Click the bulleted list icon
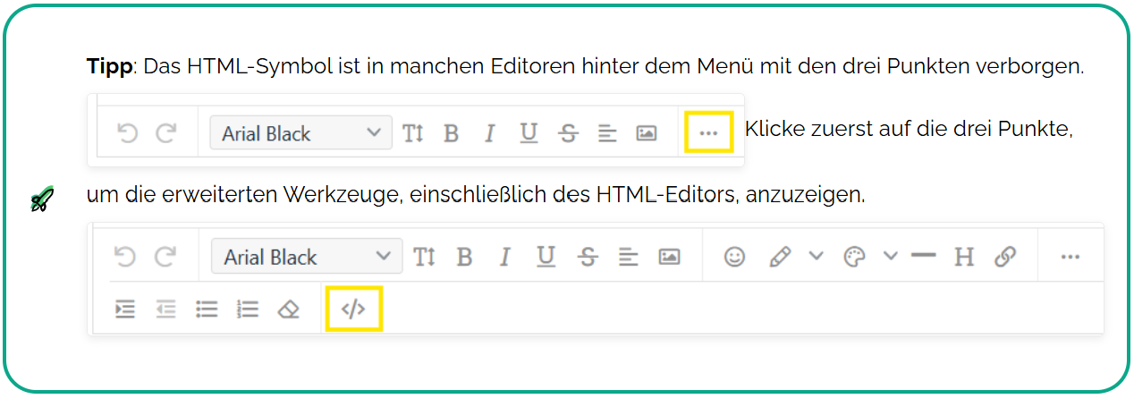This screenshot has height=399, width=1134. [x=207, y=309]
